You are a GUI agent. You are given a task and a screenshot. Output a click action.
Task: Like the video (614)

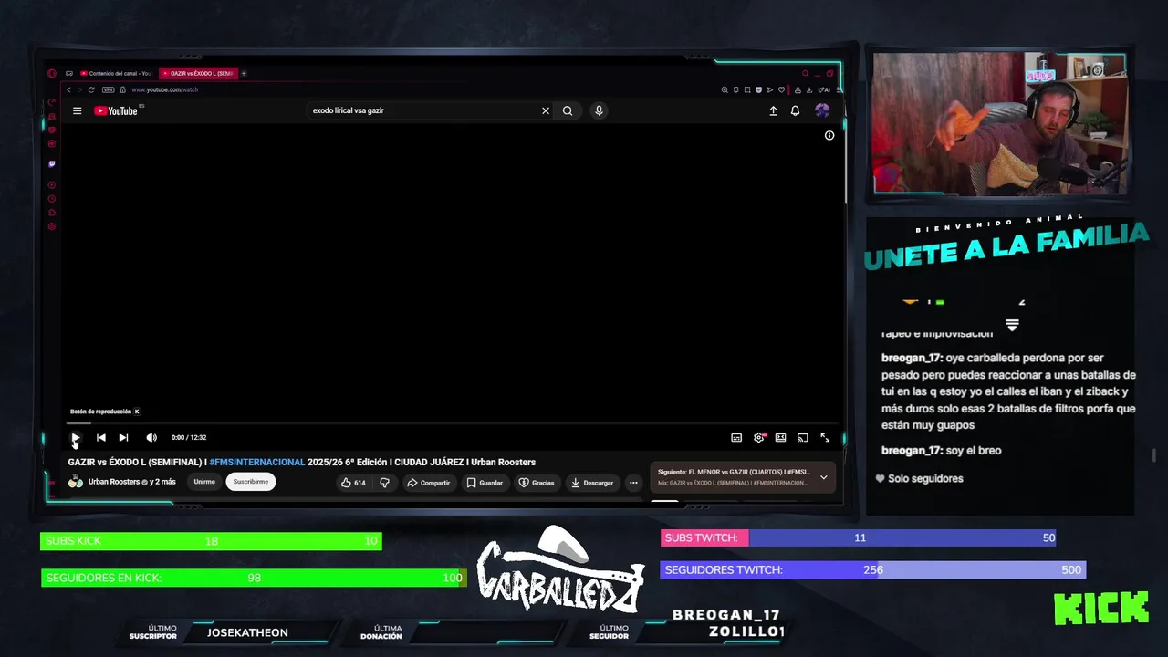click(x=353, y=483)
